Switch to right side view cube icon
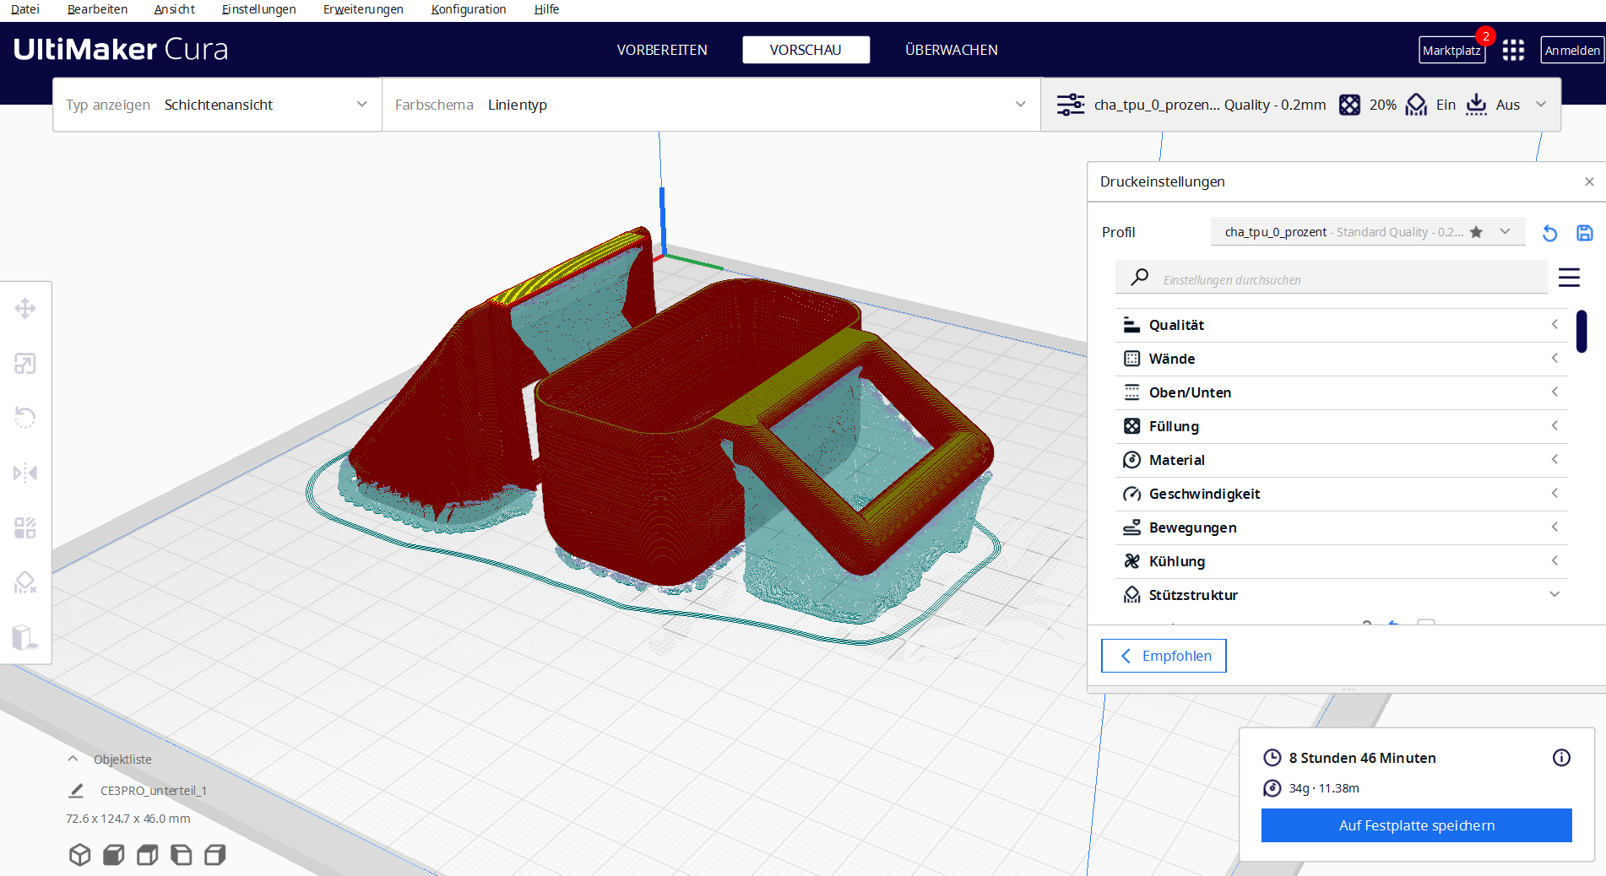This screenshot has height=876, width=1606. coord(215,855)
